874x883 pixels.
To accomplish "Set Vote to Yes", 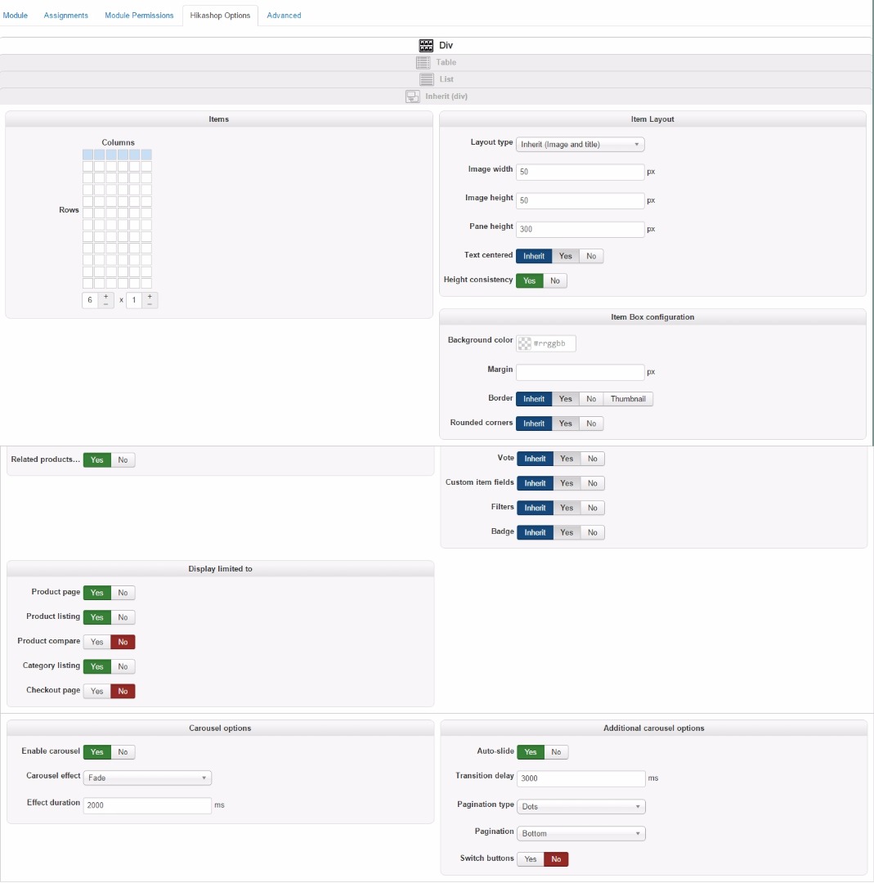I will coord(567,459).
